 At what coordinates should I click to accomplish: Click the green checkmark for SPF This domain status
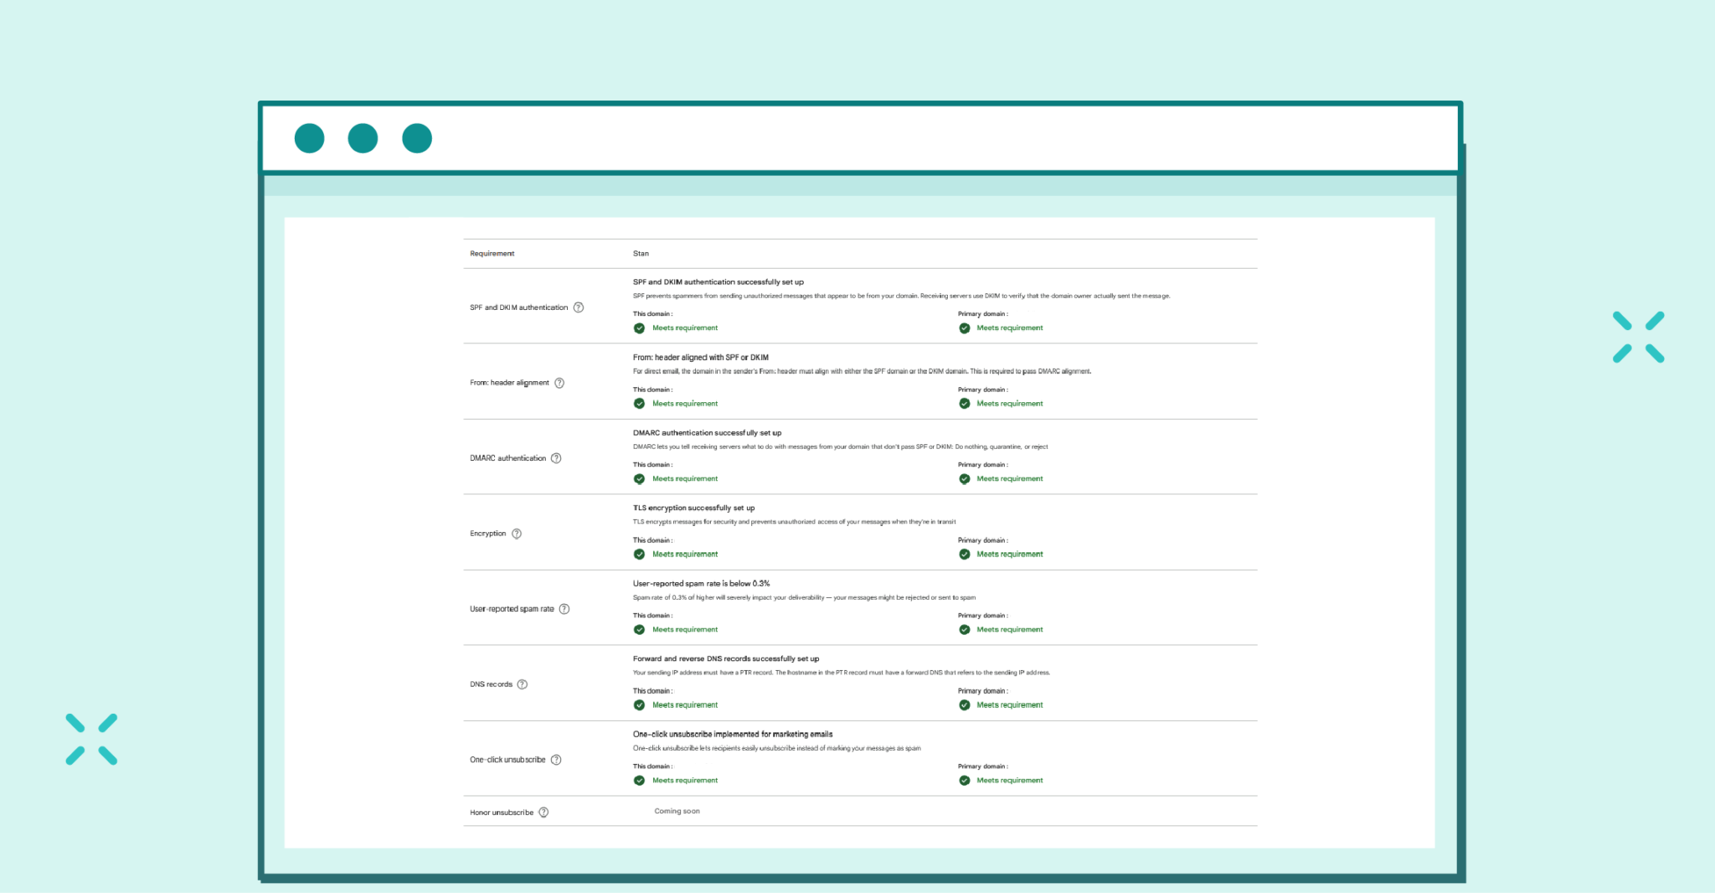pos(639,328)
